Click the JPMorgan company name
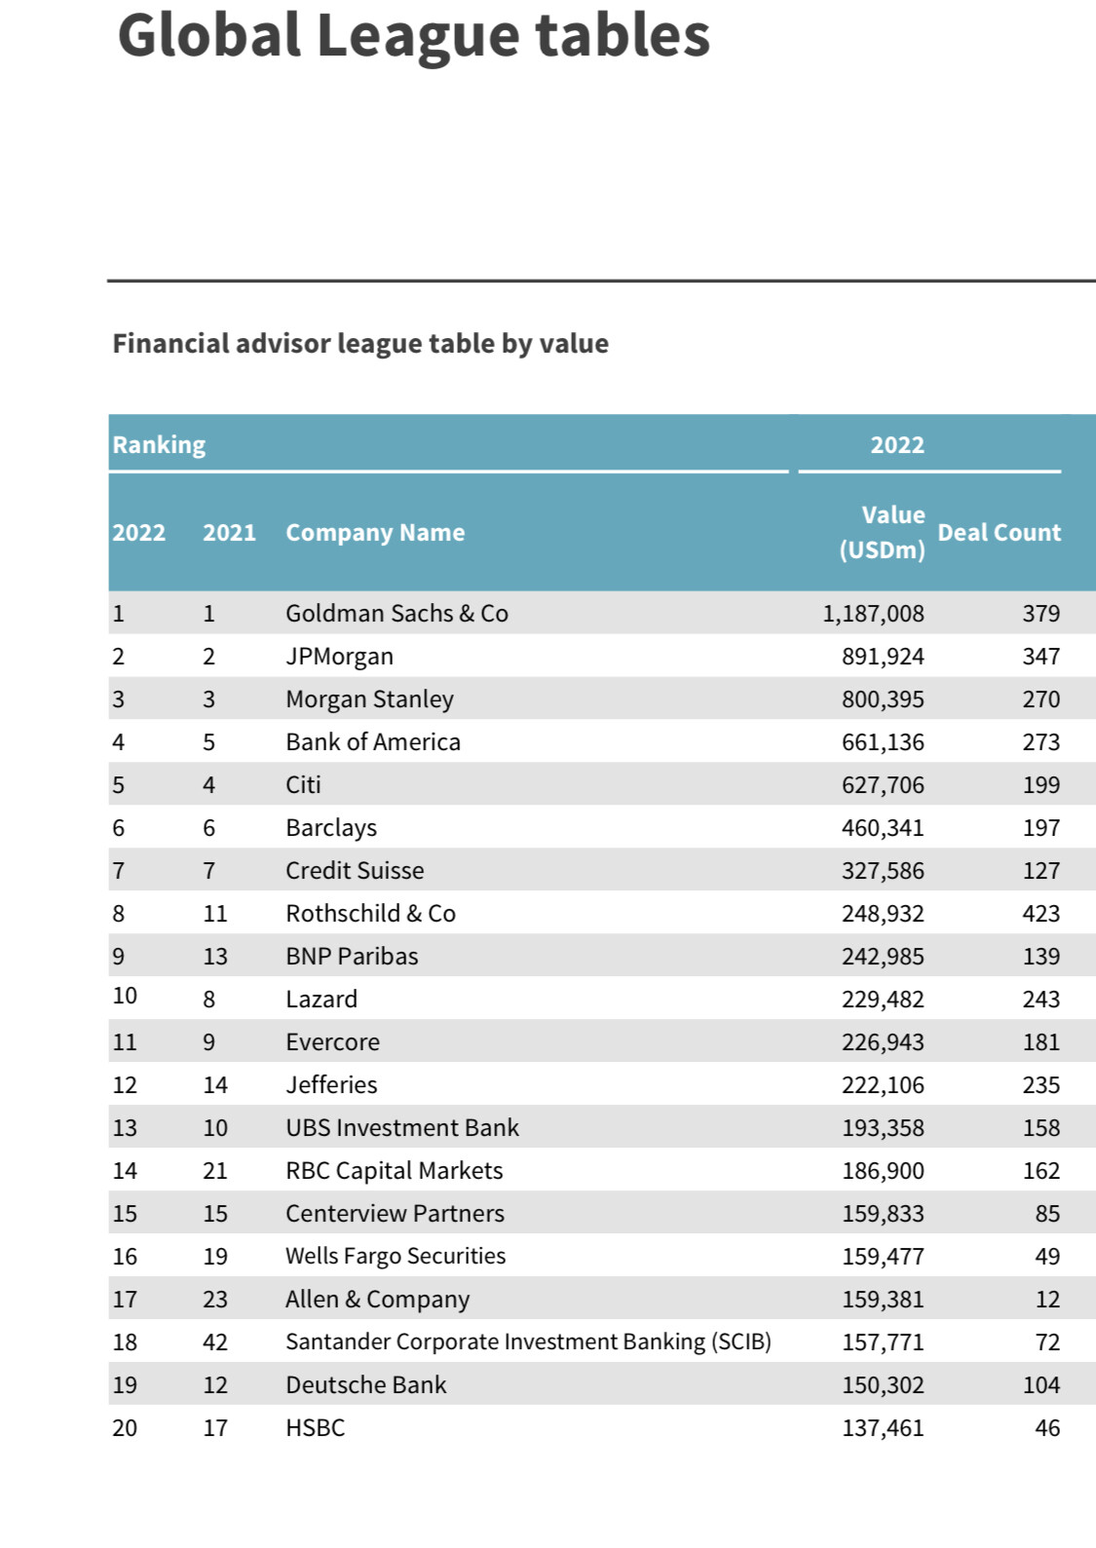This screenshot has width=1096, height=1548. coord(339,657)
